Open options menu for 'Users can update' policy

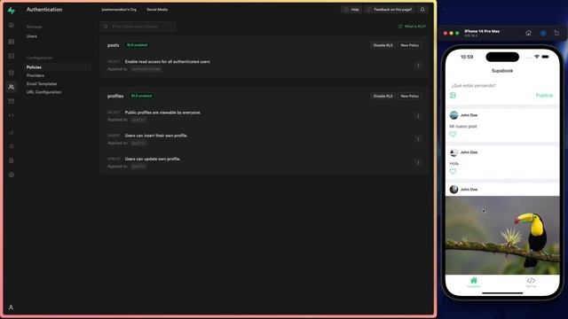point(418,162)
